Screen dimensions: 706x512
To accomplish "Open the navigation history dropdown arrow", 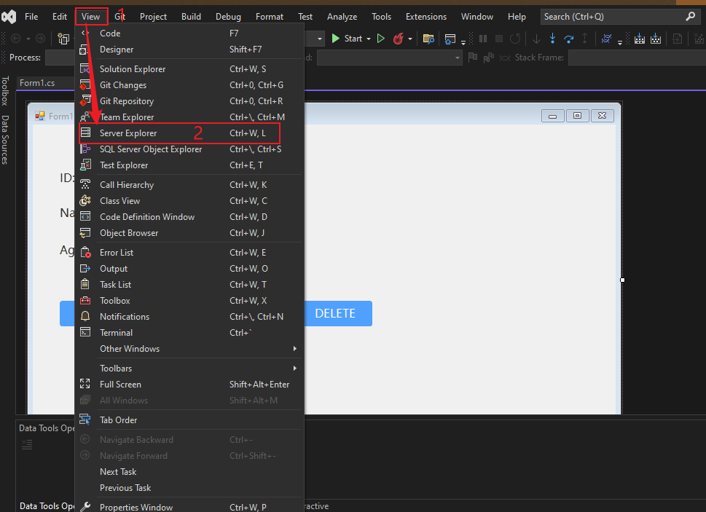I will (x=28, y=39).
